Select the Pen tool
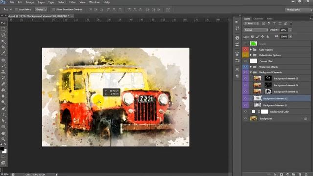The height and width of the screenshot is (176, 313). 3,109
